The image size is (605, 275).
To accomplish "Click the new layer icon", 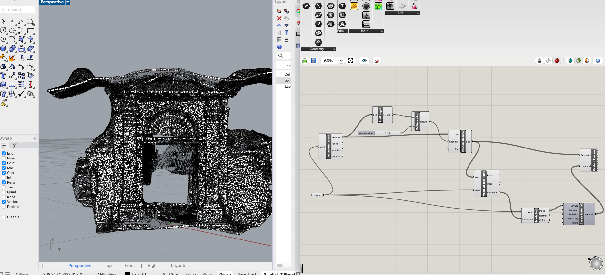I will pyautogui.click(x=279, y=11).
